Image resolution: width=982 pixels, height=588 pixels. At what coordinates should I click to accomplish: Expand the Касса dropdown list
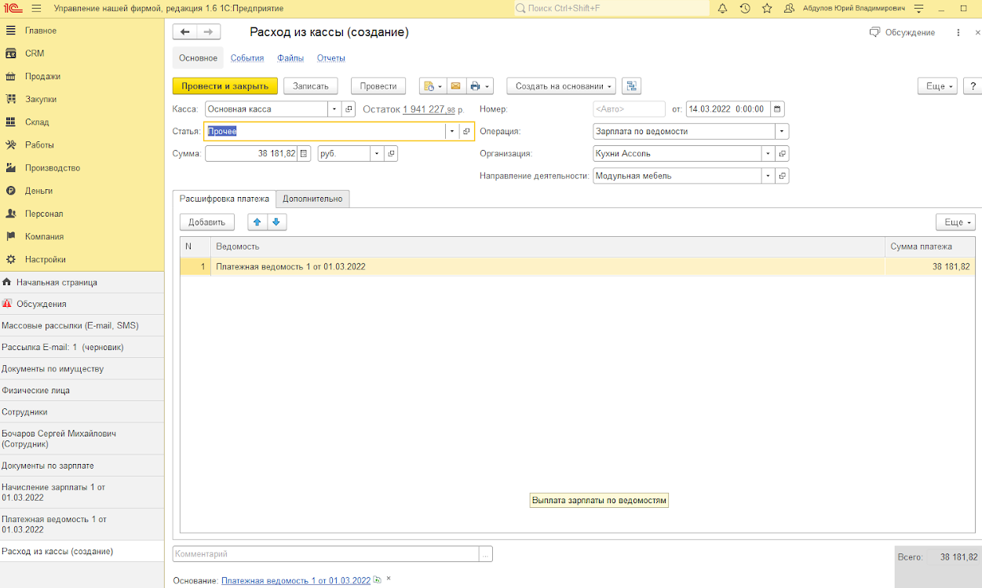pos(334,109)
